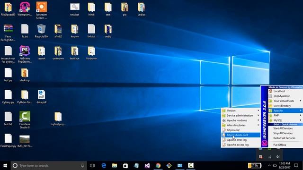Choose Put Offline in Wampserver menu
Screen dimensions: 303x170
pos(285,145)
